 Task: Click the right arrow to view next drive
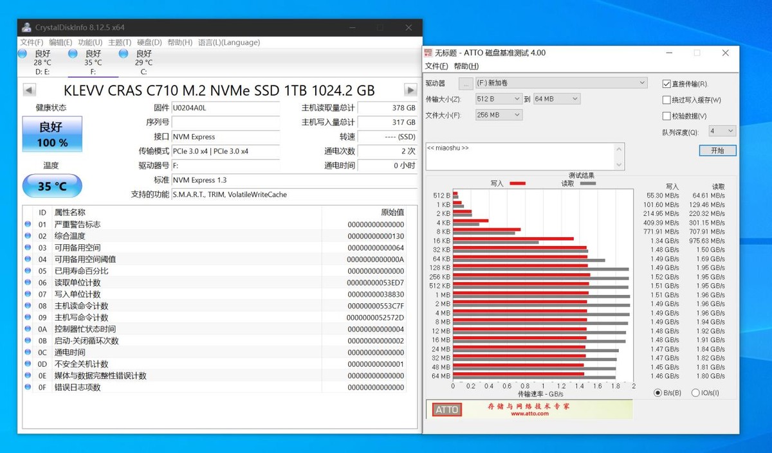[410, 90]
